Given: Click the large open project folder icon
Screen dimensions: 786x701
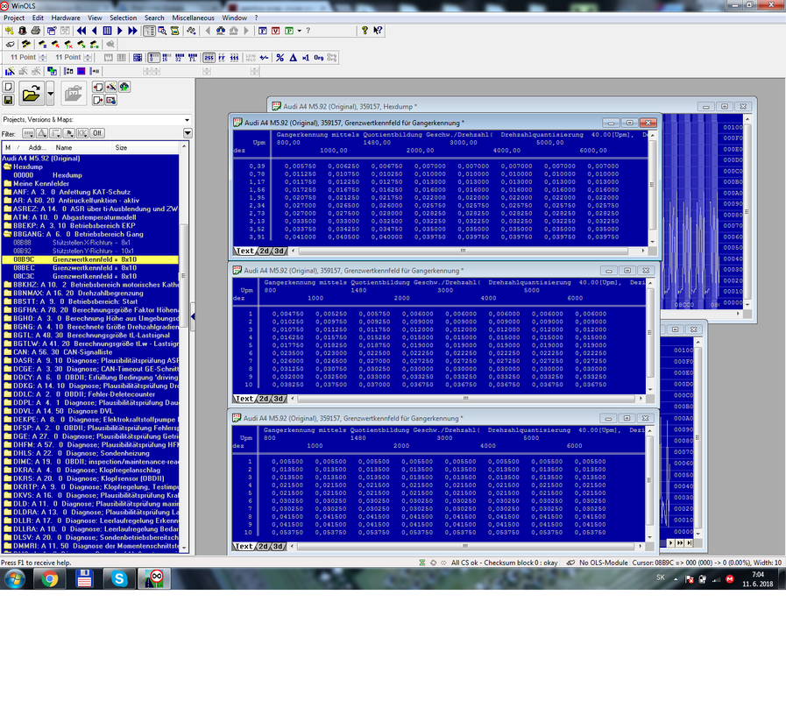Looking at the screenshot, I should (31, 93).
